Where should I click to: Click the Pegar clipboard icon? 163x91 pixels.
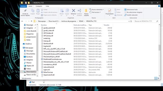(38, 11)
